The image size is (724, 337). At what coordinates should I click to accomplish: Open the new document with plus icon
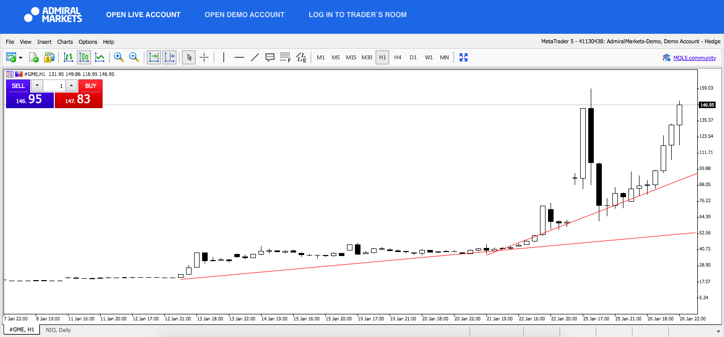pos(34,57)
